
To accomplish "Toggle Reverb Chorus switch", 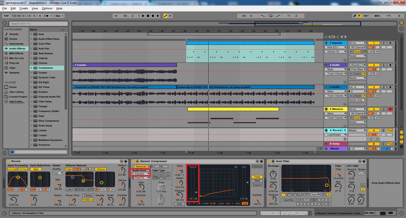I will [100, 169].
